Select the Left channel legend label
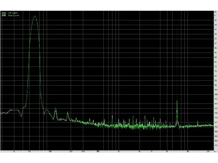 pyautogui.click(x=13, y=13)
